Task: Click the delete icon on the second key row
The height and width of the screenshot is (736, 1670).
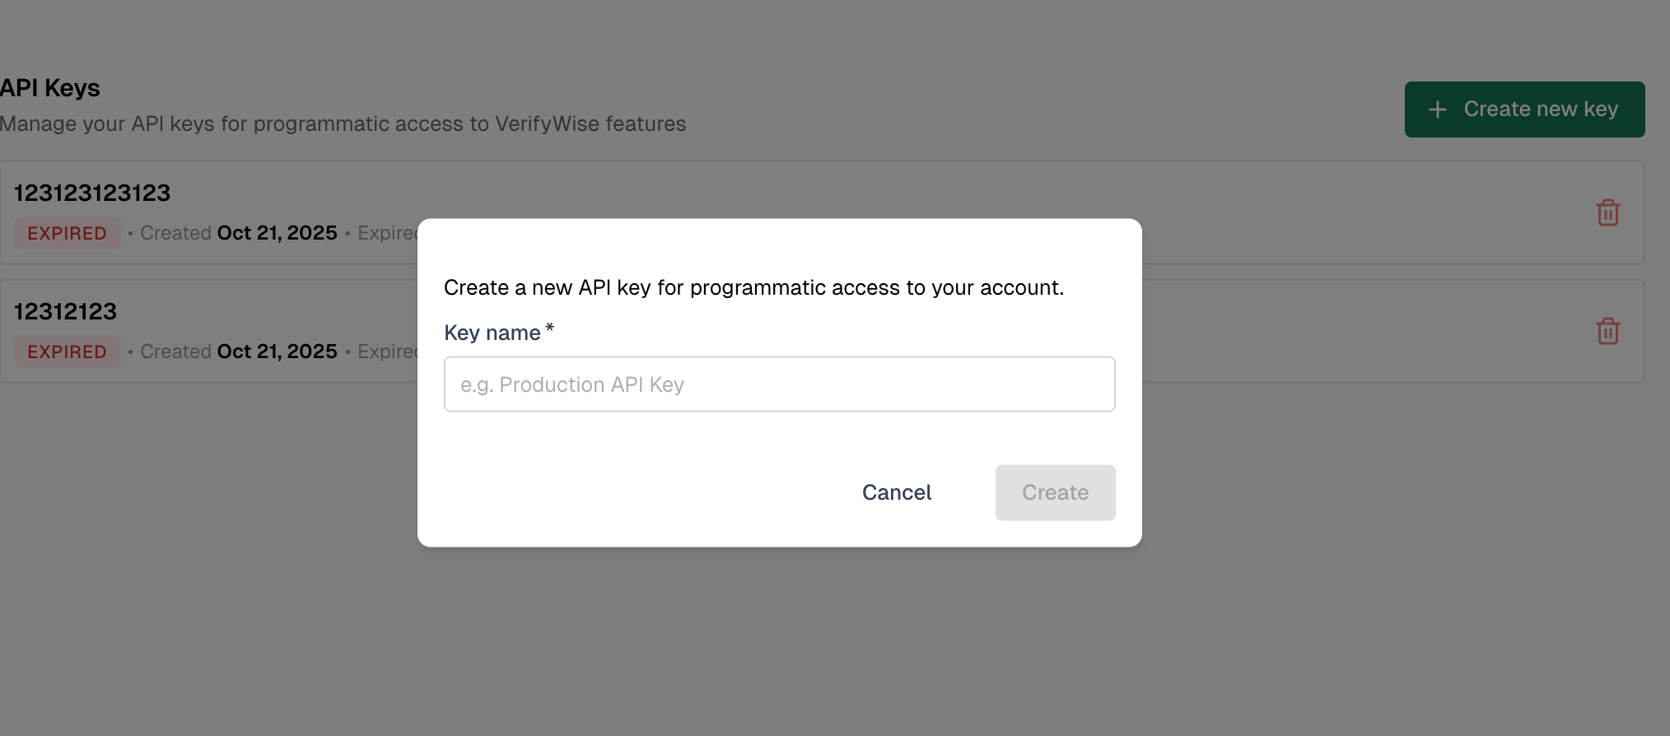Action: click(x=1607, y=331)
